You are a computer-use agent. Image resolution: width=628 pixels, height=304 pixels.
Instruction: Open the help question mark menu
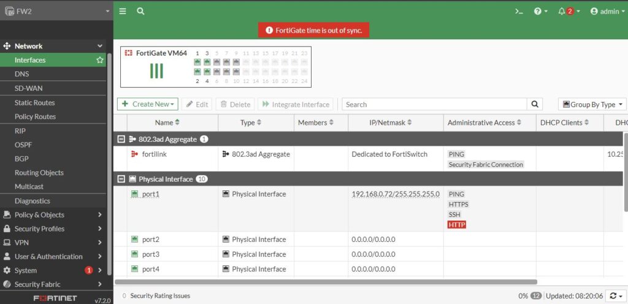coord(540,11)
